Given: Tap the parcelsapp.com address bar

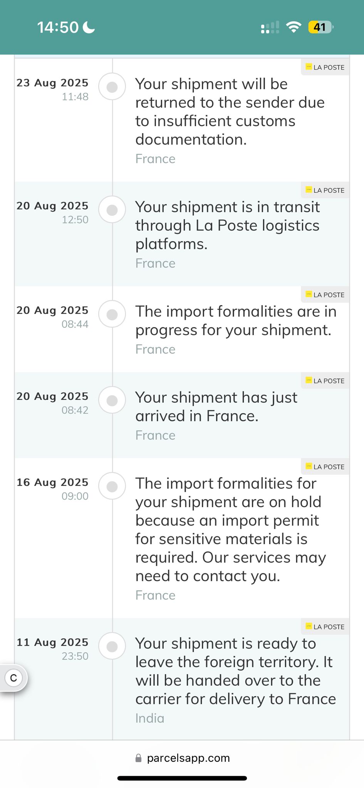Looking at the screenshot, I should pos(182,758).
